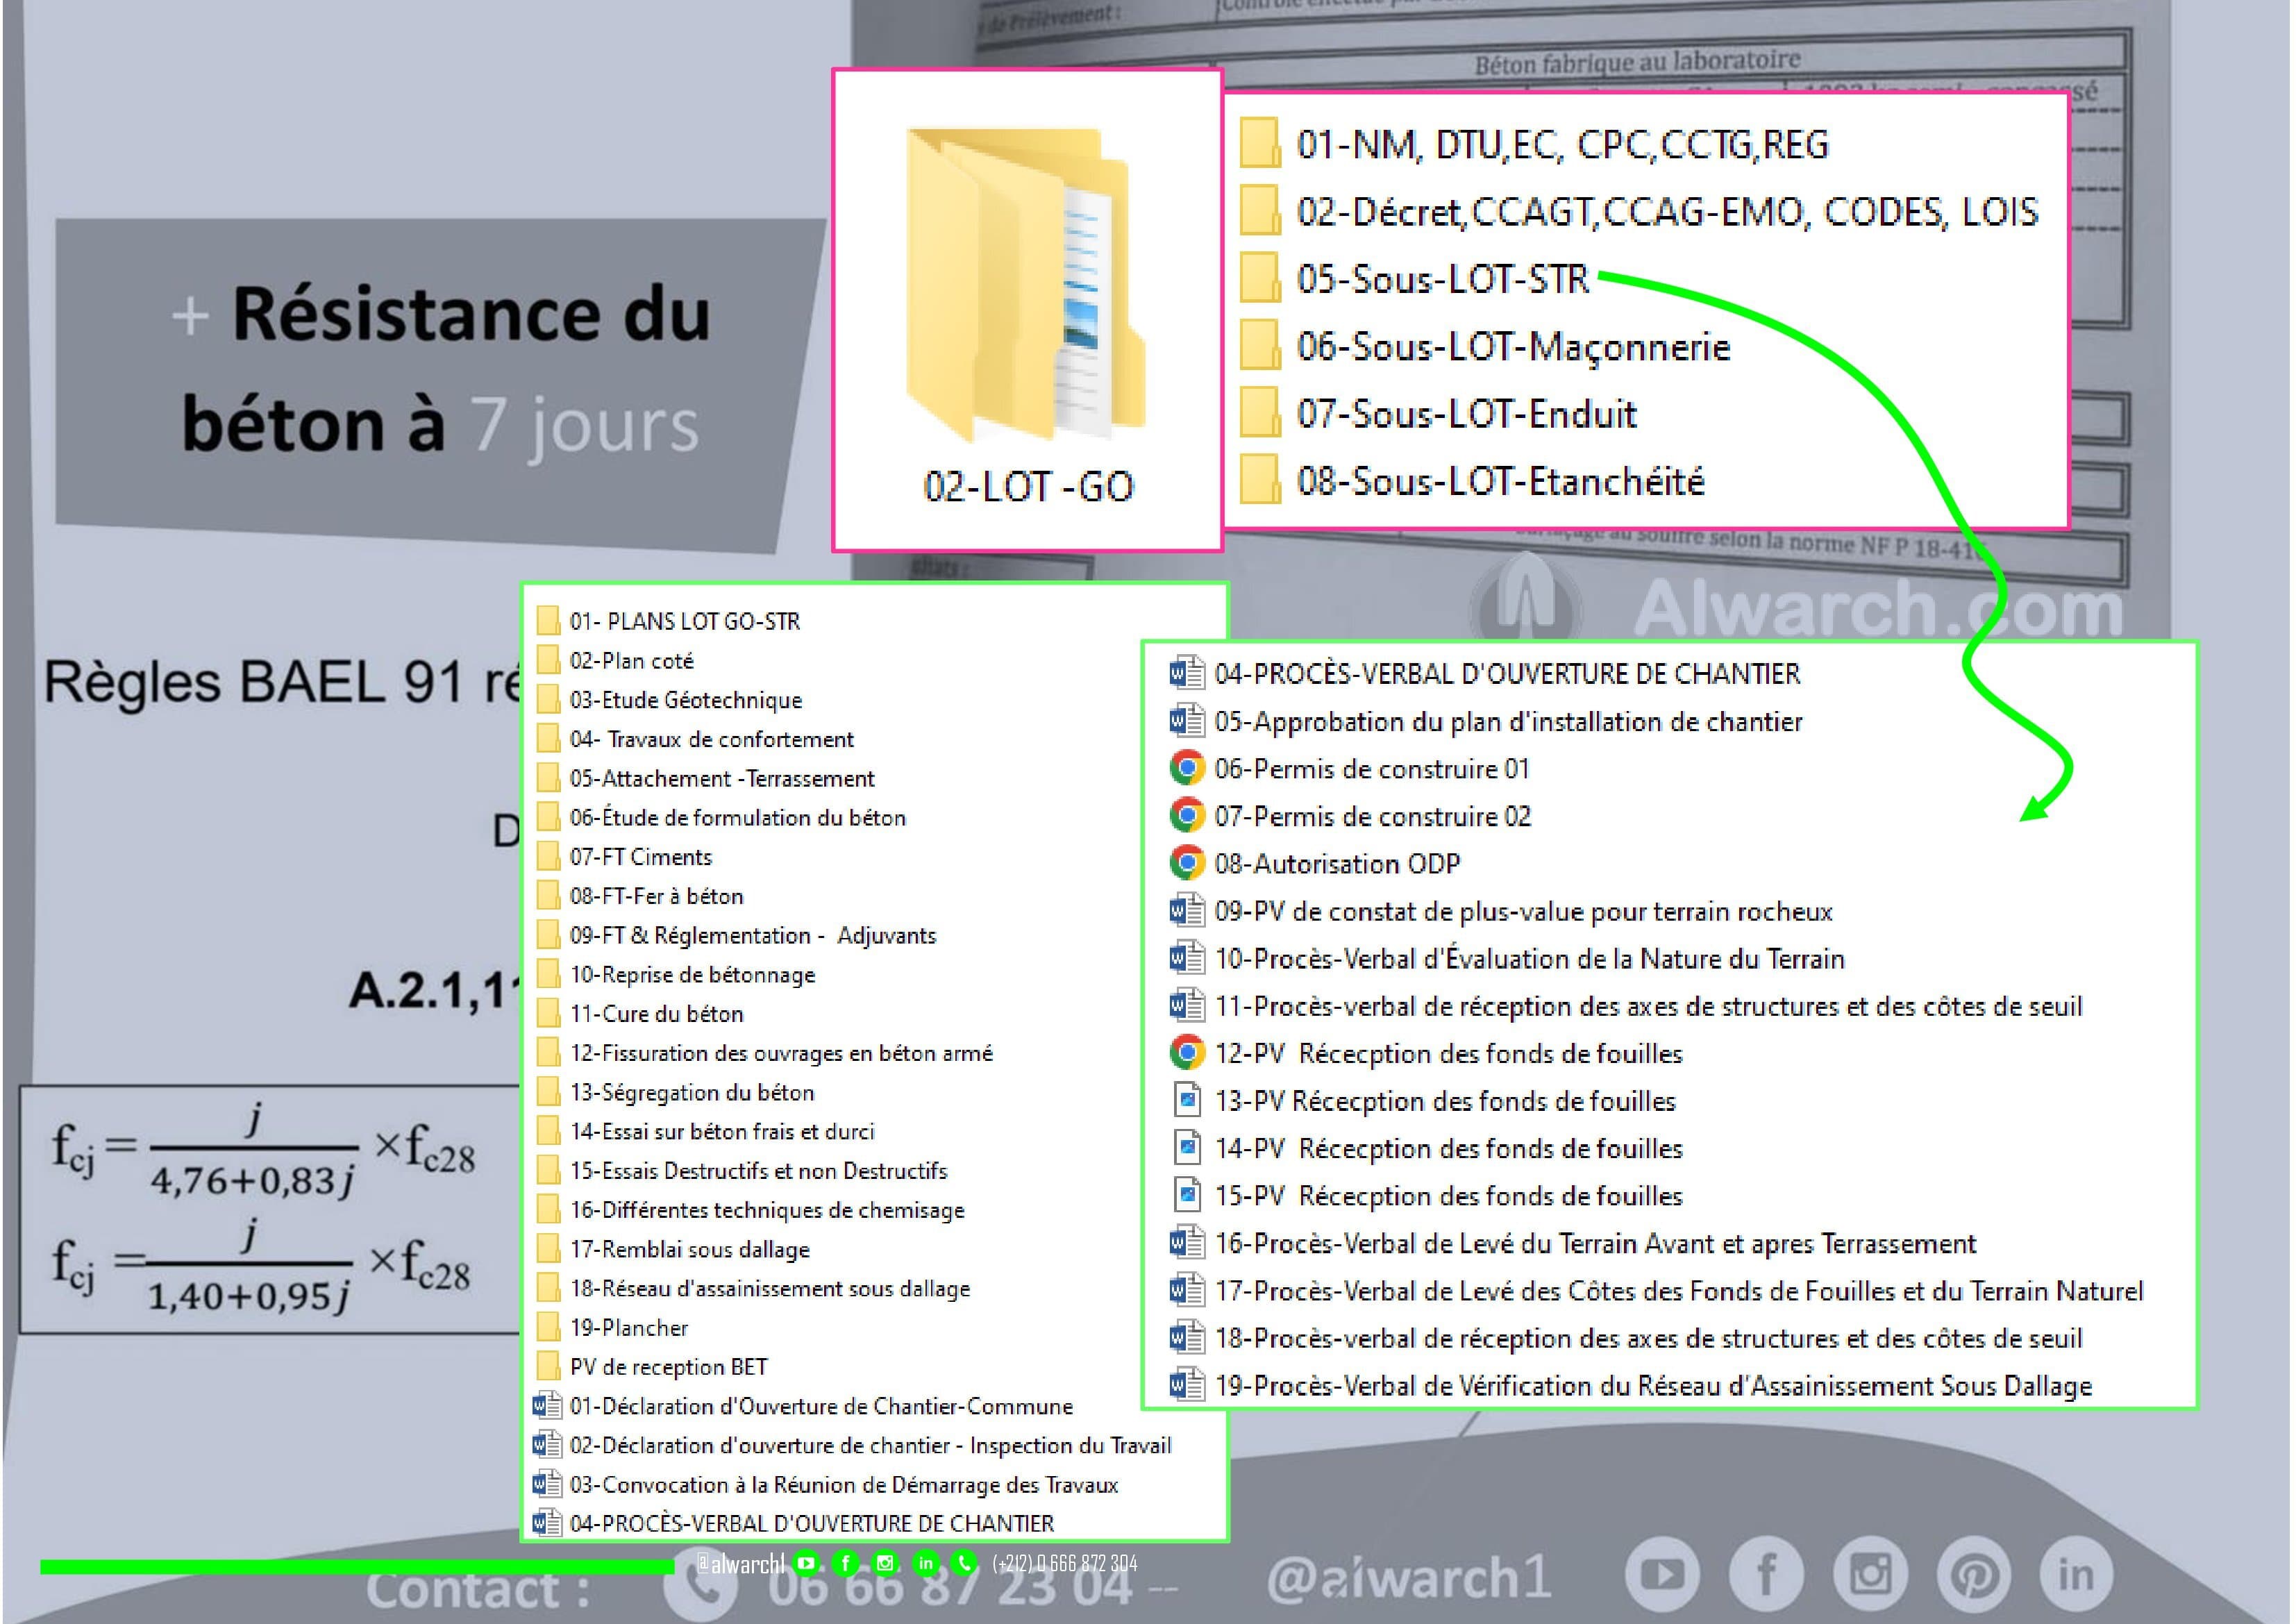
Task: Select '02-Plan coté' folder
Action: [631, 661]
